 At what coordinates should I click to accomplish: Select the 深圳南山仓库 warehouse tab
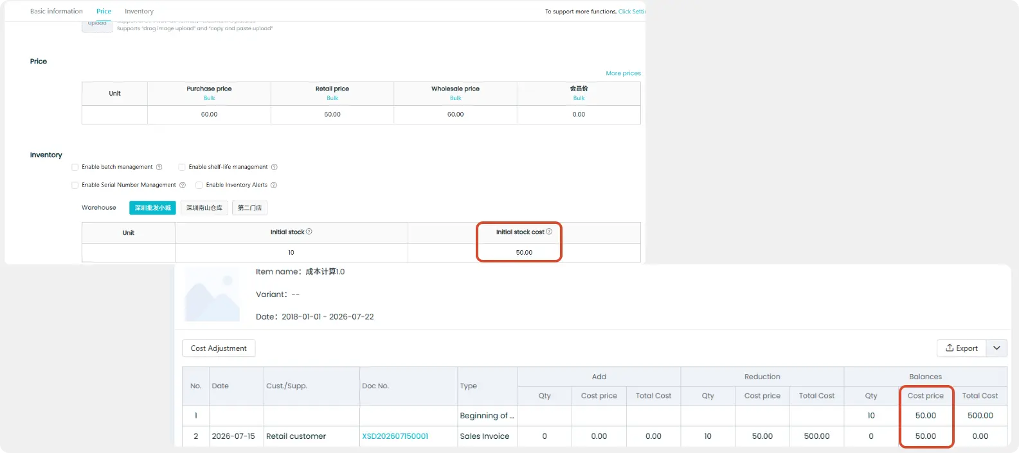pos(204,208)
